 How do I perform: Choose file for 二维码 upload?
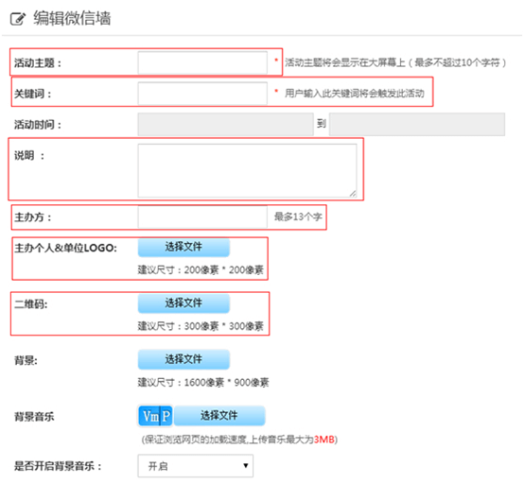click(183, 303)
